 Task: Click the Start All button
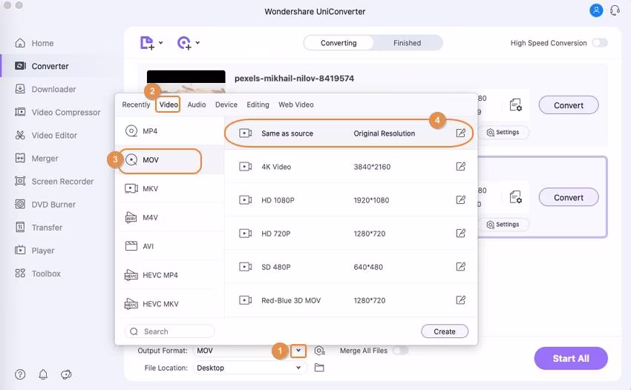(x=571, y=358)
